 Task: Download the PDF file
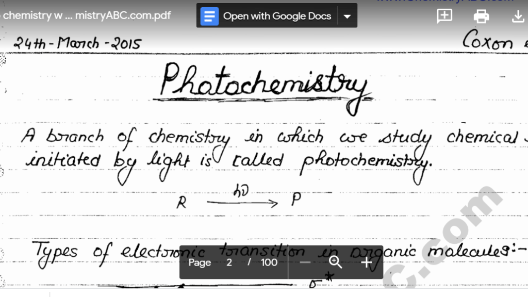tap(518, 16)
